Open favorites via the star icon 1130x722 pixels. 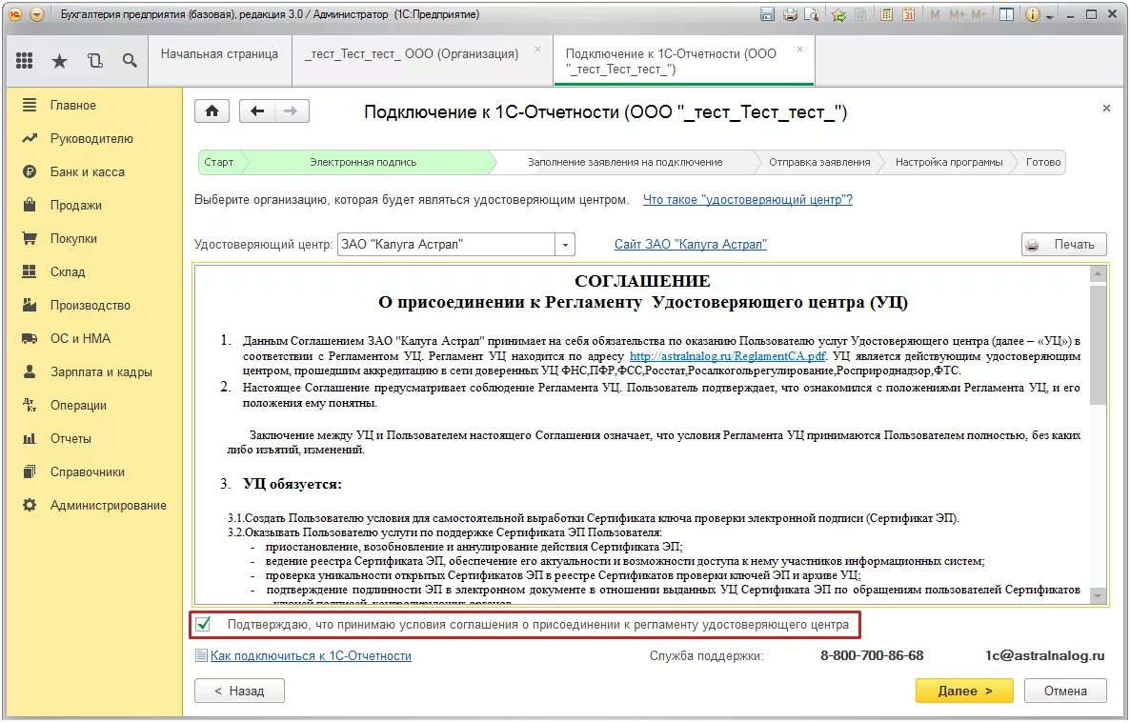pyautogui.click(x=59, y=61)
